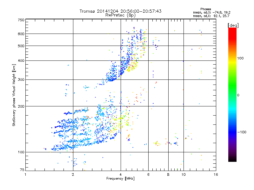
Task: Click colorbar tick label '-100'
Action: coord(242,132)
